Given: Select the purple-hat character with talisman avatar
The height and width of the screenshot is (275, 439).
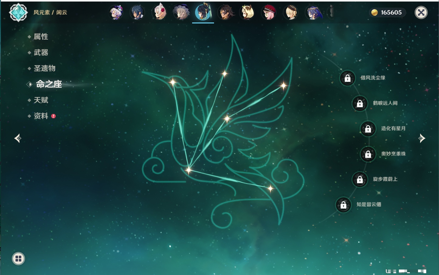Looking at the screenshot, I should [x=116, y=12].
